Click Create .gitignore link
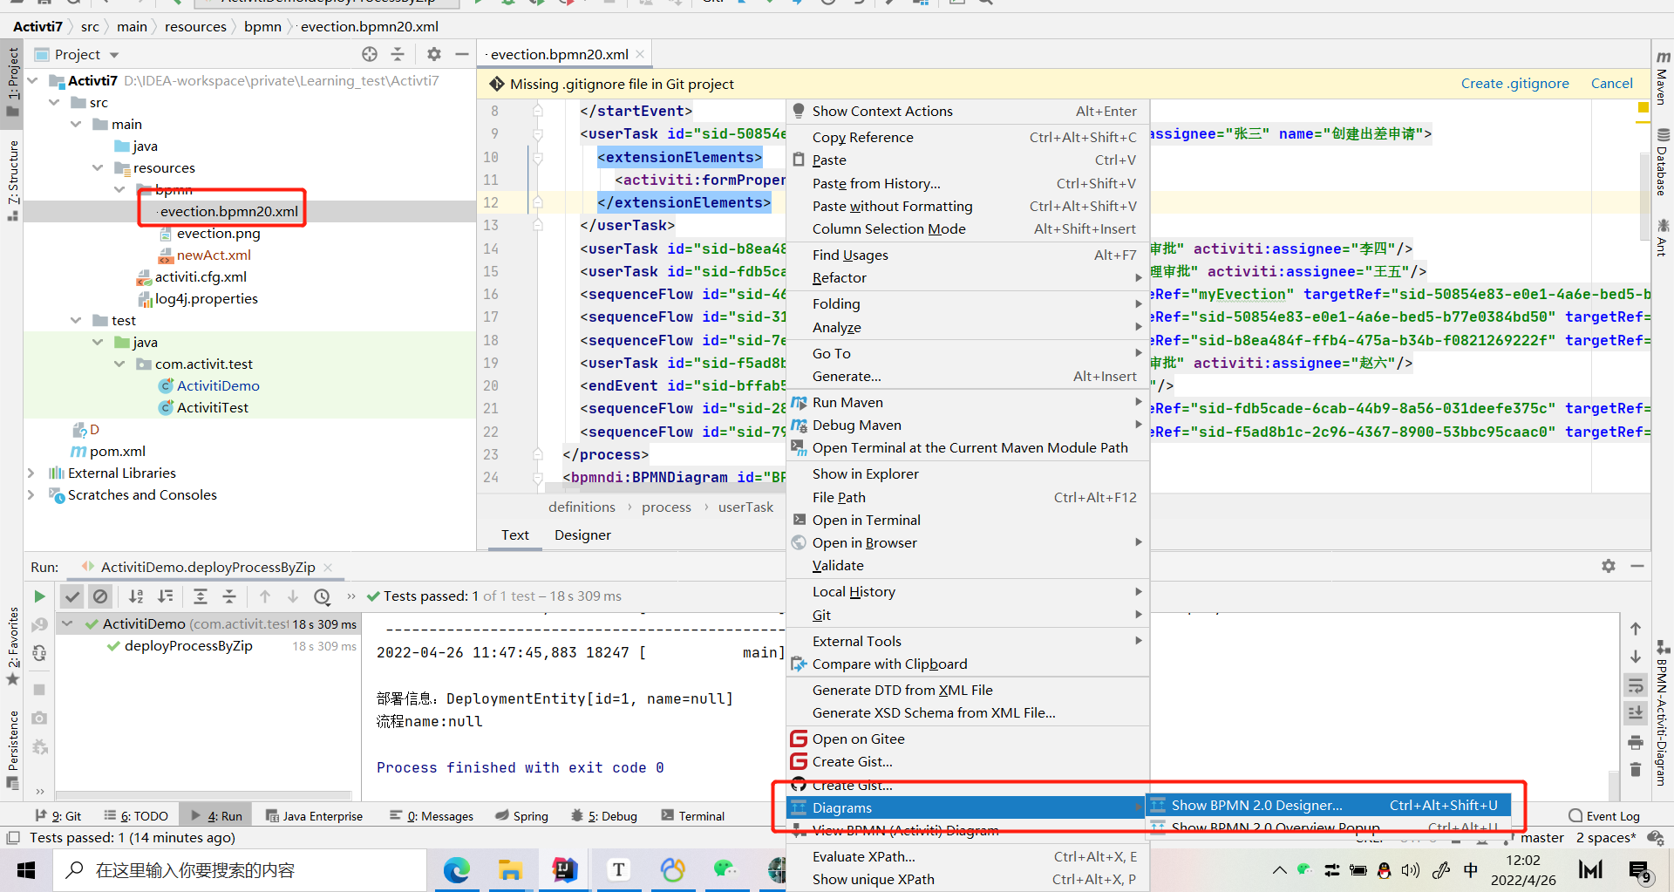This screenshot has width=1674, height=892. click(x=1515, y=84)
